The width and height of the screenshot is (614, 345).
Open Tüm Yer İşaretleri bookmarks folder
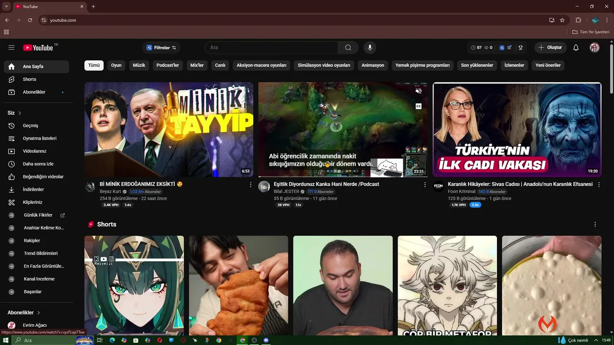point(591,32)
